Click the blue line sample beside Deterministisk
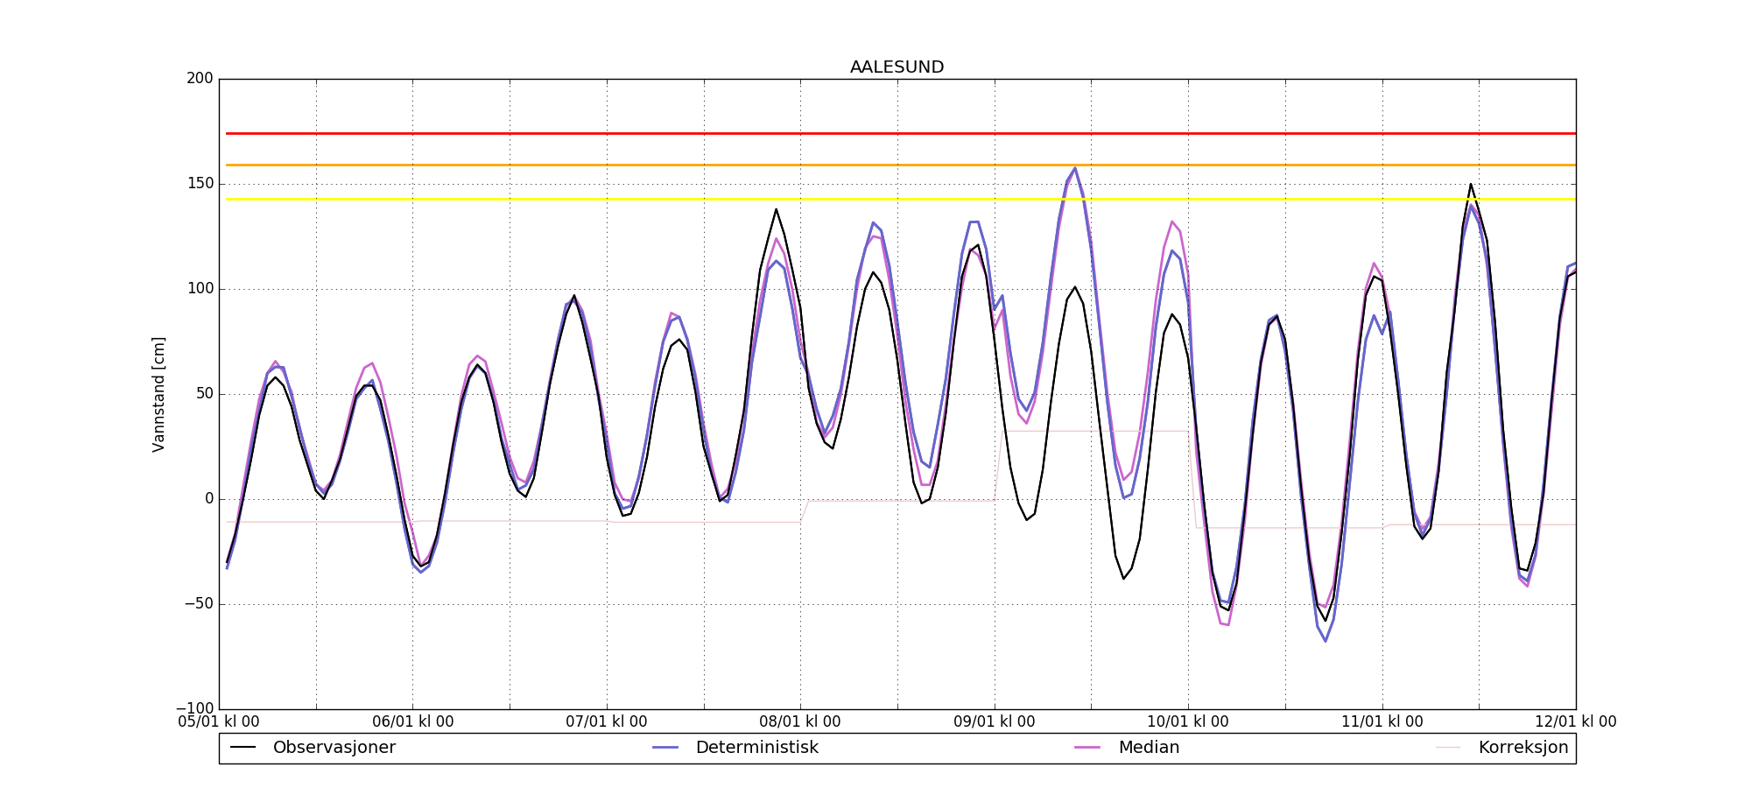1751x788 pixels. tap(665, 748)
